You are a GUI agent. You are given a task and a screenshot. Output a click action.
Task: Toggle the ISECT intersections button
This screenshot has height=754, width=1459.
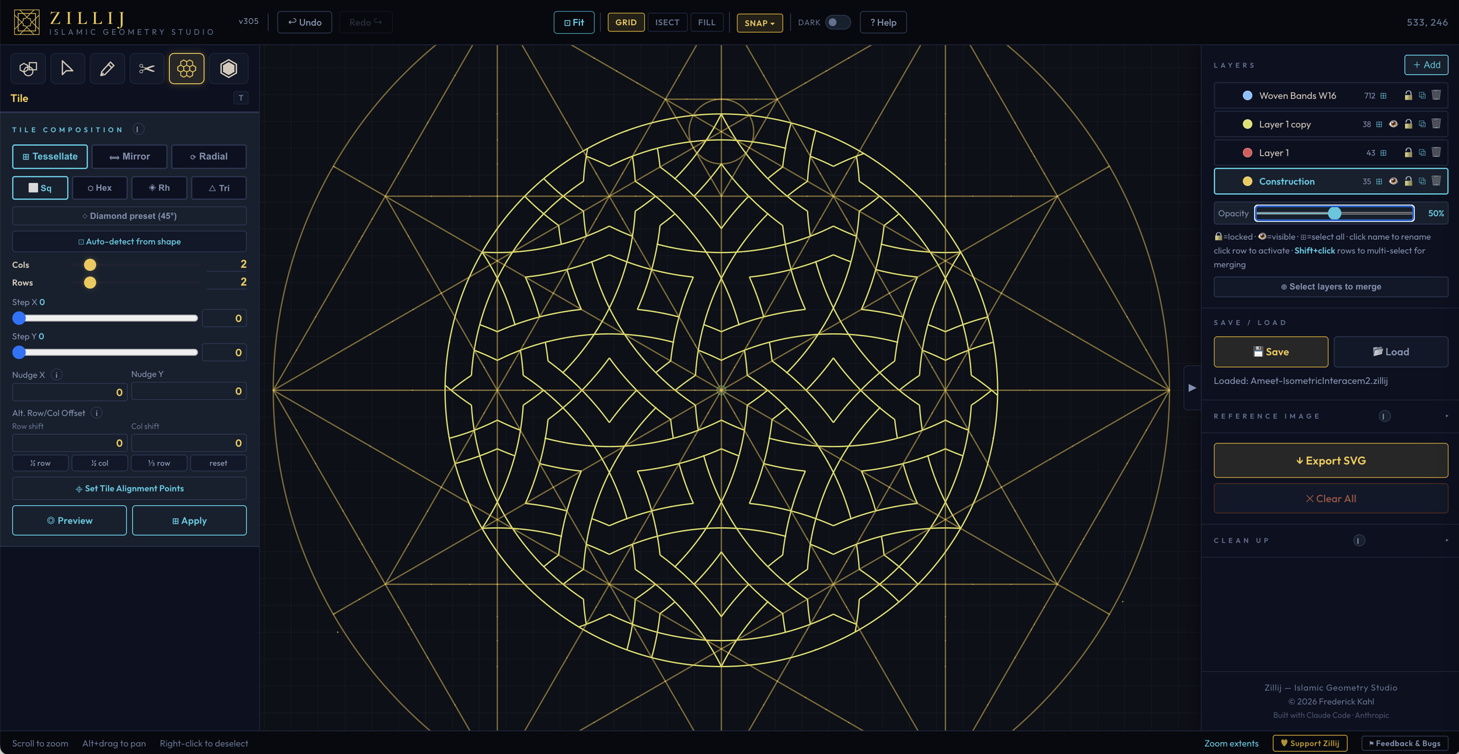(667, 22)
